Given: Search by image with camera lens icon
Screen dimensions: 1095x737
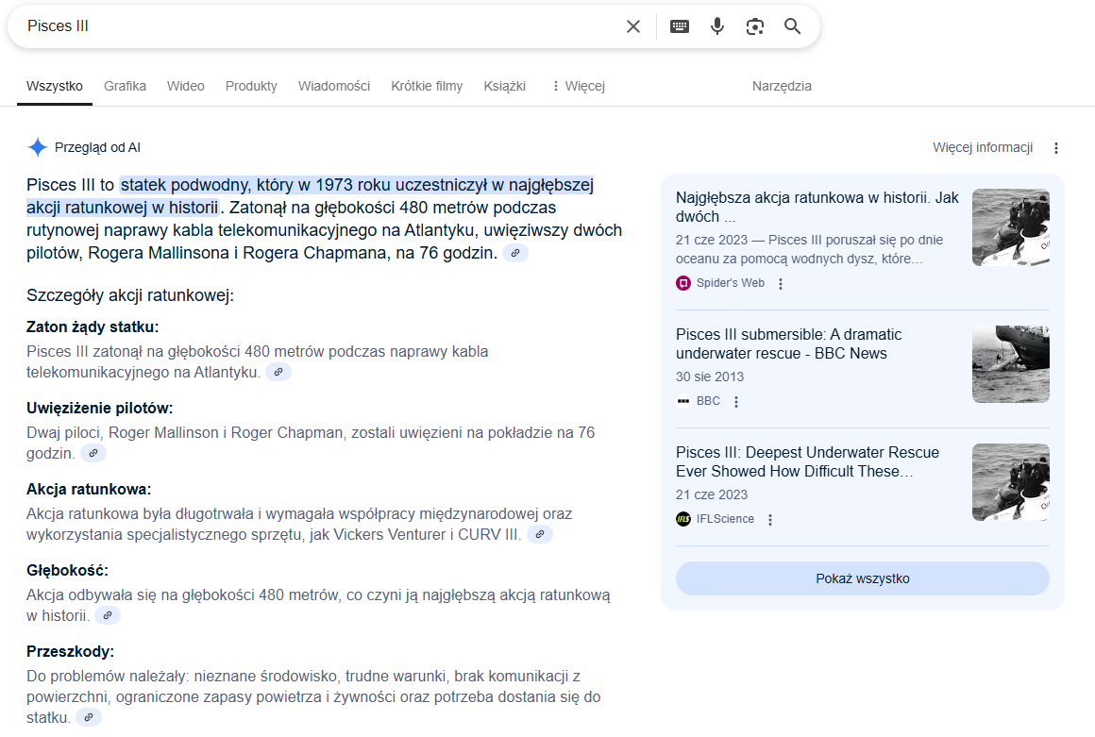Looking at the screenshot, I should pos(754,26).
